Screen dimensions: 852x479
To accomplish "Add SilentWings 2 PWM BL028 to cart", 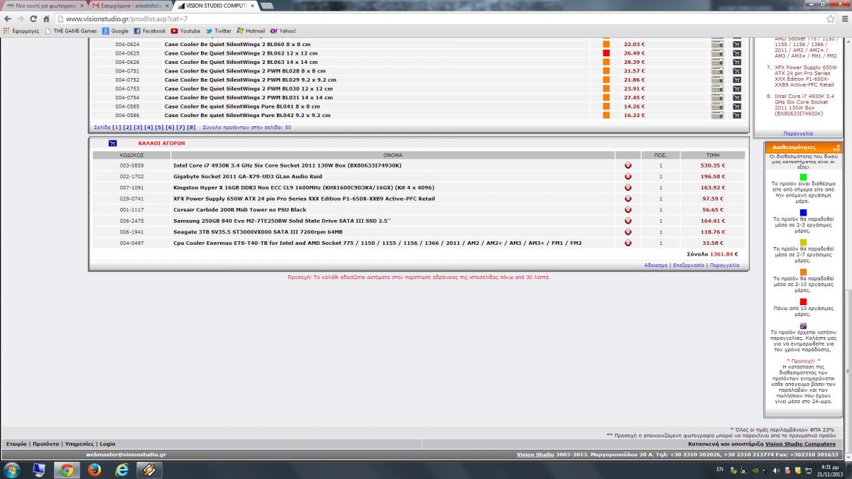I will 736,71.
